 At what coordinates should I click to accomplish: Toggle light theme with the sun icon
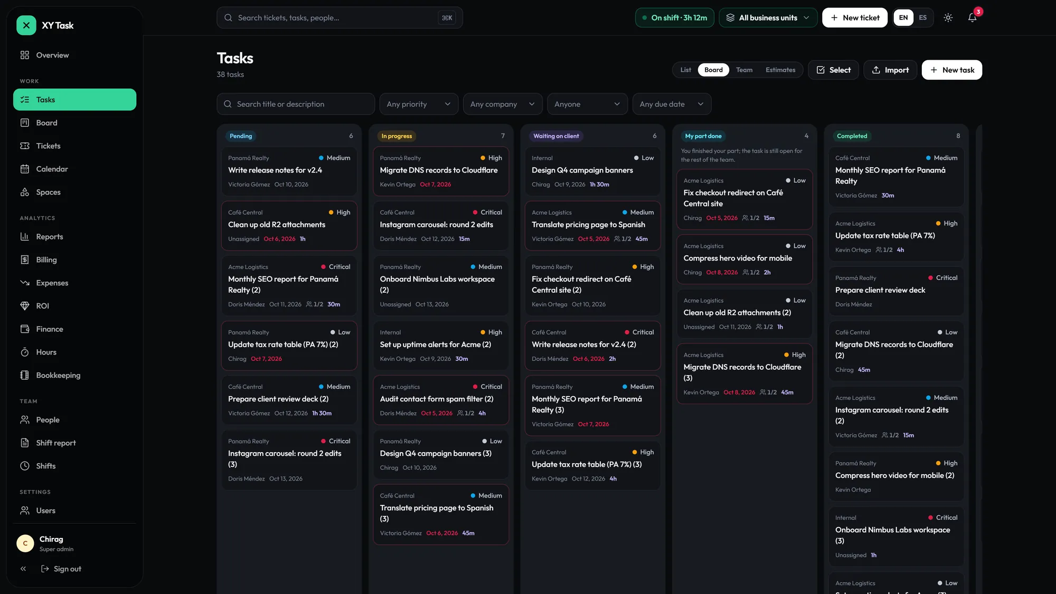948,17
